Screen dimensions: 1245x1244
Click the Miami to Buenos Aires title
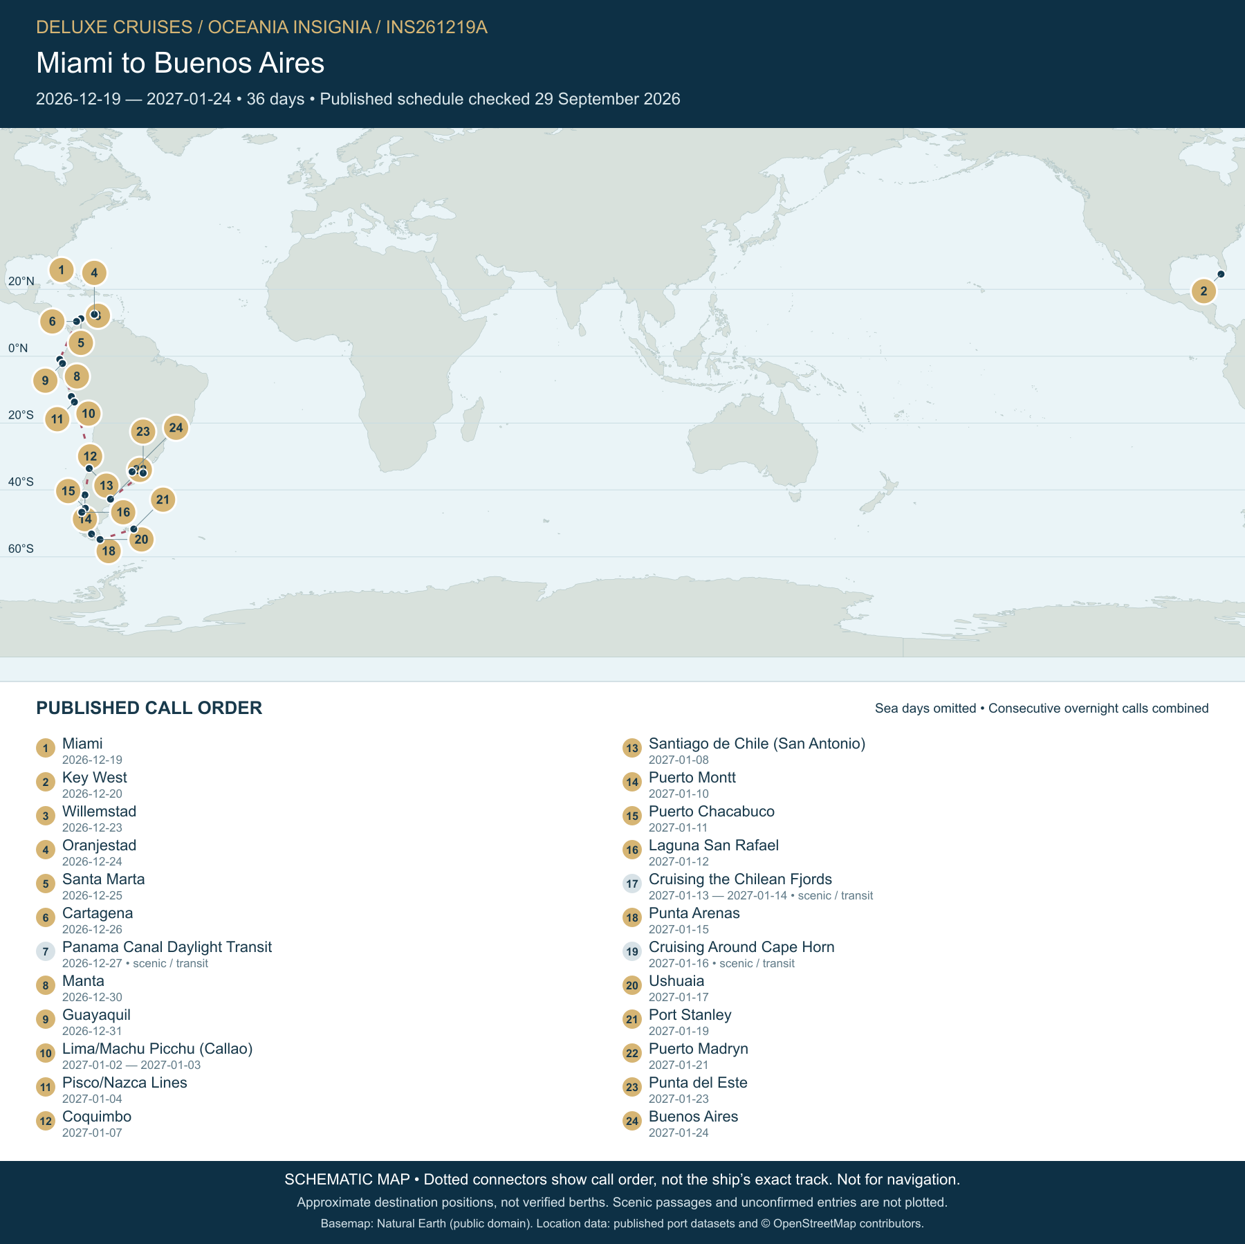point(181,63)
